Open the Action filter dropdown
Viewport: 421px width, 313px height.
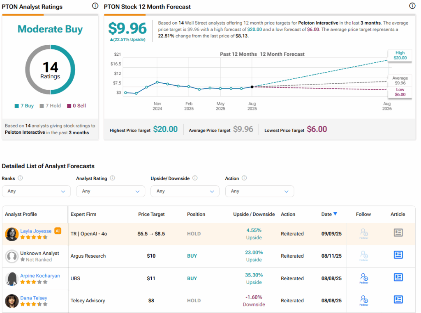coord(259,191)
